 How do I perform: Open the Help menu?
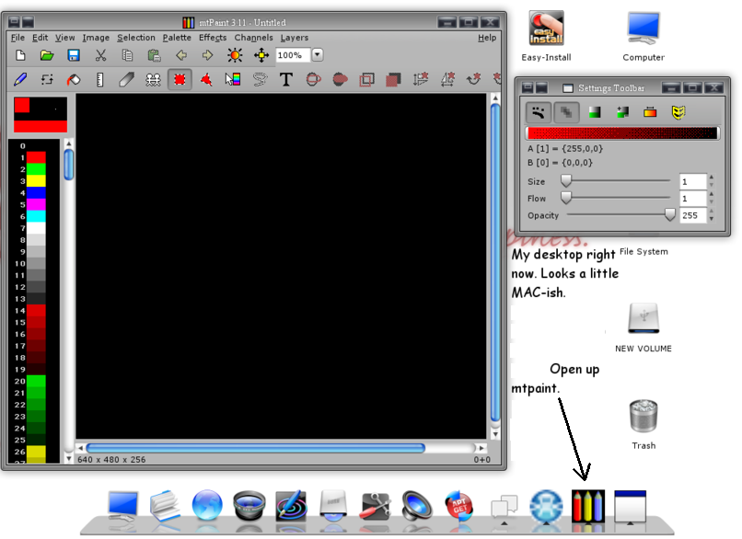click(487, 38)
